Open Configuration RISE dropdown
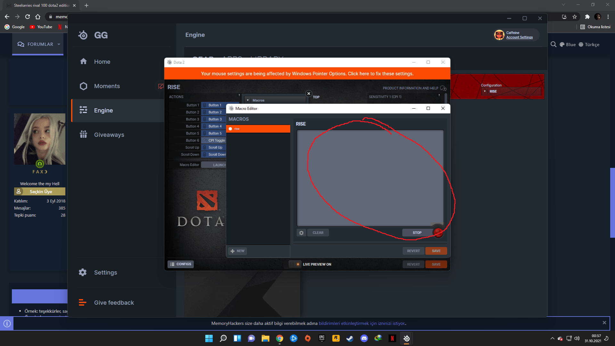Screen dimensions: 615x346 click(x=511, y=92)
